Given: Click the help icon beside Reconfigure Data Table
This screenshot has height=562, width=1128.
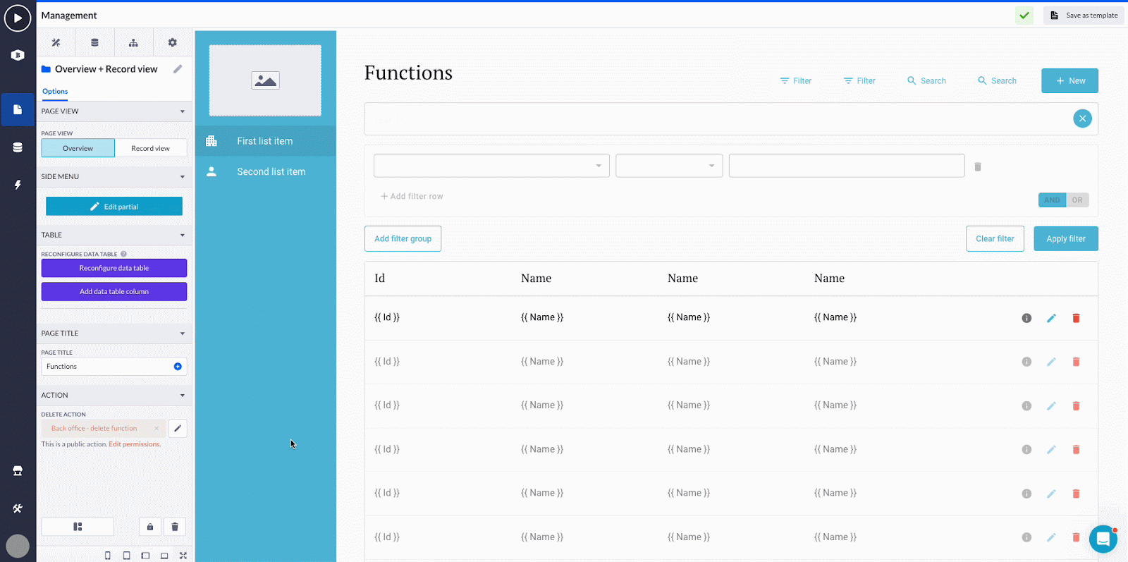Looking at the screenshot, I should point(123,254).
